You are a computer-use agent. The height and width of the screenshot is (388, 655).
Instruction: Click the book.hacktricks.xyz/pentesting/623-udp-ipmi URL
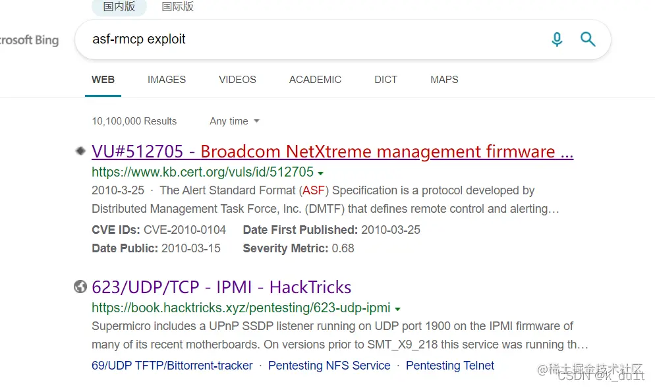coord(241,308)
